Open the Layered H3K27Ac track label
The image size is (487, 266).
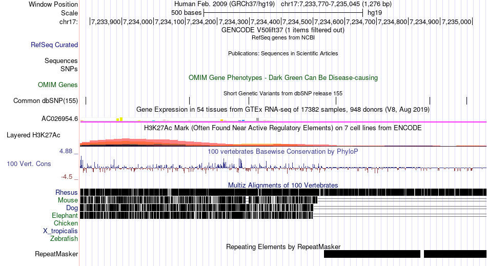(x=33, y=135)
